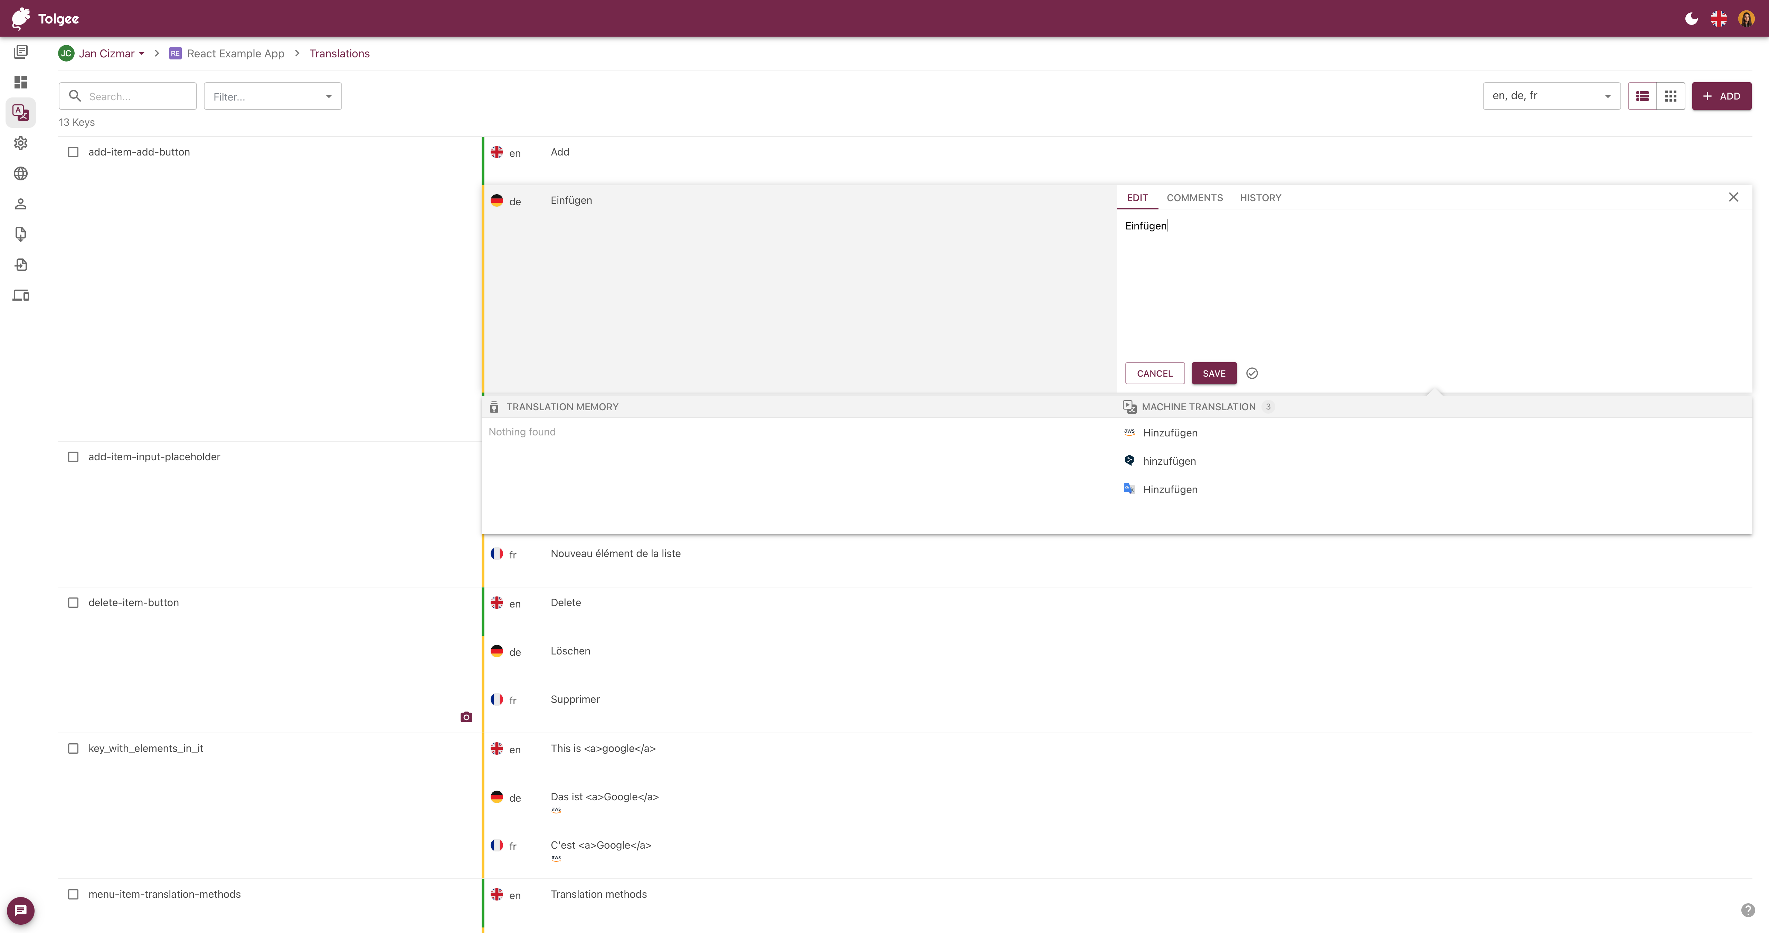Click the CANCEL button
Viewport: 1769px width, 933px height.
click(x=1155, y=372)
